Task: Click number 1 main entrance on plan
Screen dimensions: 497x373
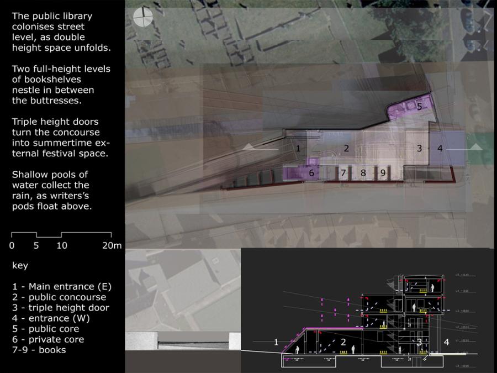Action: tap(298, 148)
